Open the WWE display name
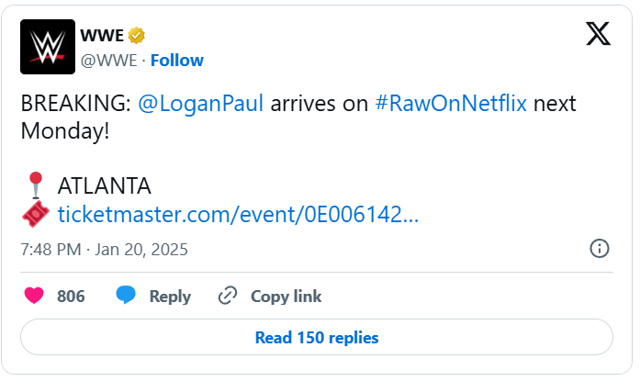 pos(102,36)
